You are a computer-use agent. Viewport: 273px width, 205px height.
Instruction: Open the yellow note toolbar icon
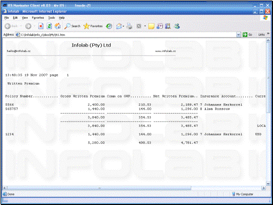pyautogui.click(x=151, y=26)
